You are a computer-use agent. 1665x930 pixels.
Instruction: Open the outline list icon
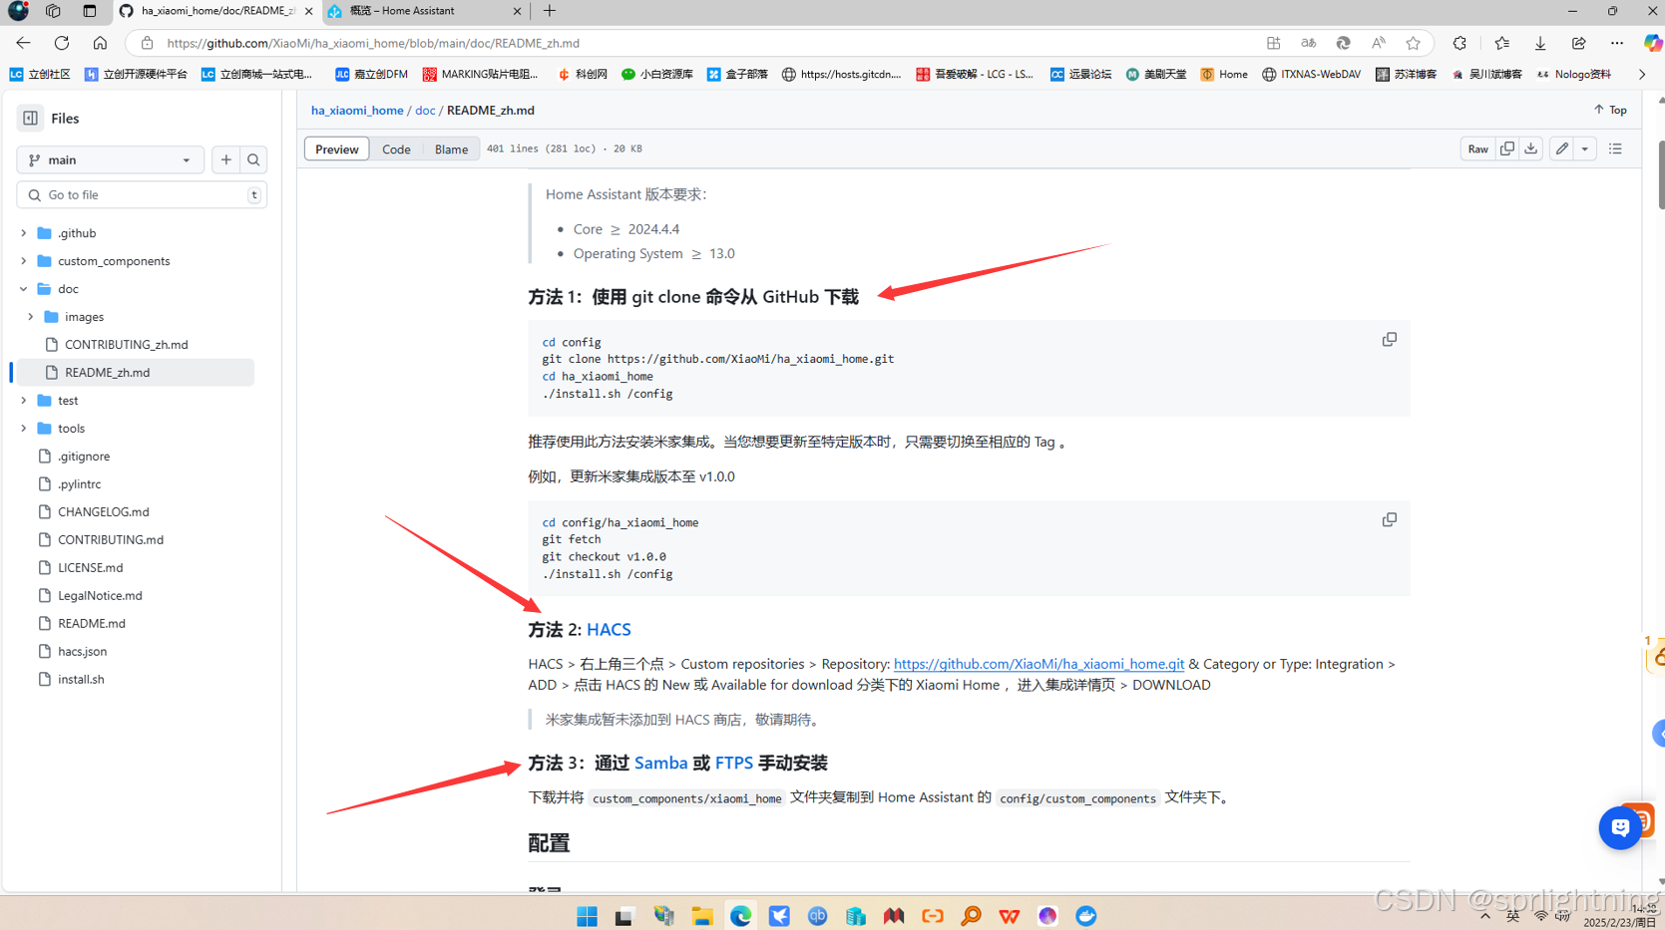click(1615, 149)
